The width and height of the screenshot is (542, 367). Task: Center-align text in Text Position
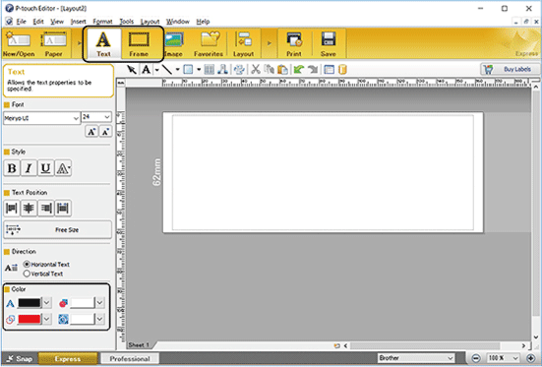coord(29,209)
